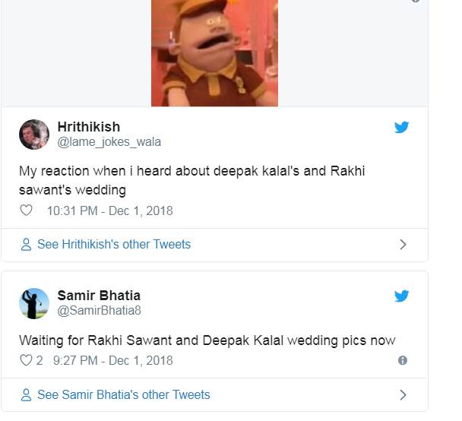
Task: Open the Samir Bhatia display name link
Action: click(99, 295)
